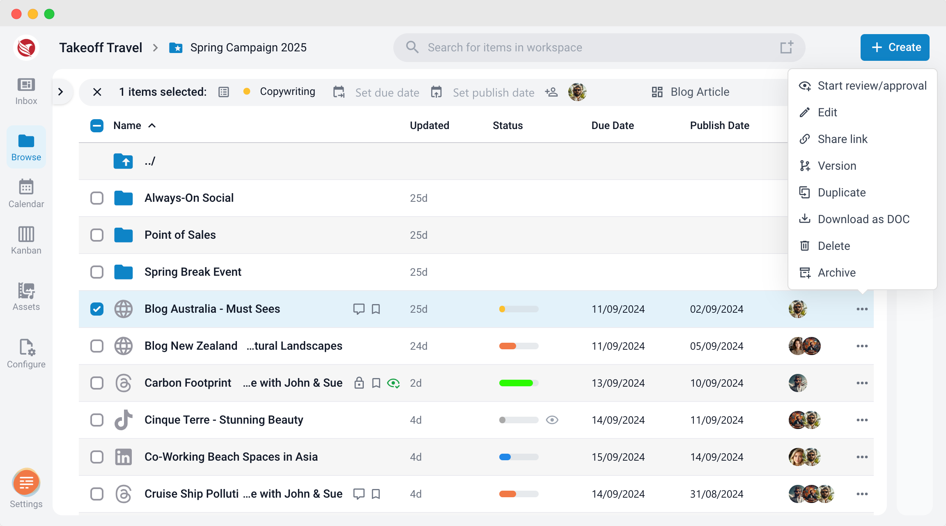Select Download as DOC menu entry

pos(862,219)
